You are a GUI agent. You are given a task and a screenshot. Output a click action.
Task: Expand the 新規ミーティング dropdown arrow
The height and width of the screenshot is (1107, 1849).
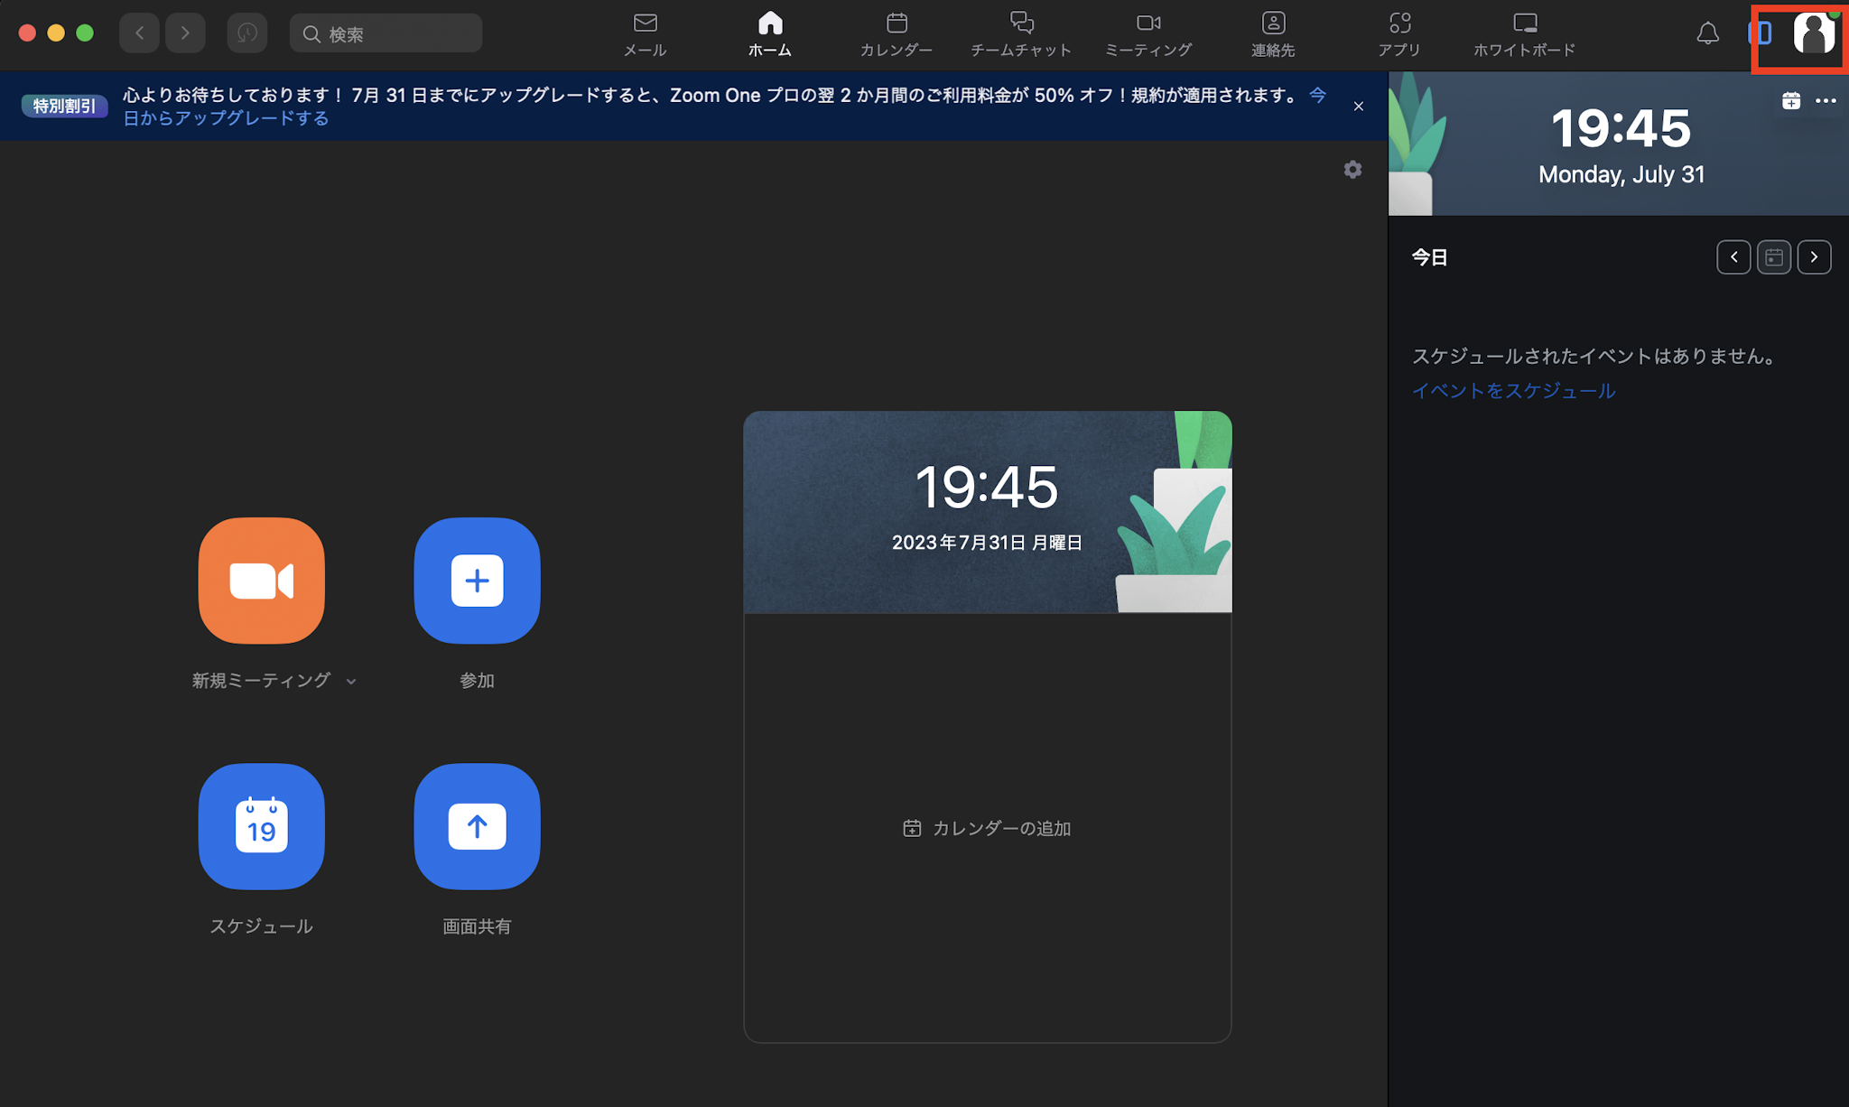(351, 682)
